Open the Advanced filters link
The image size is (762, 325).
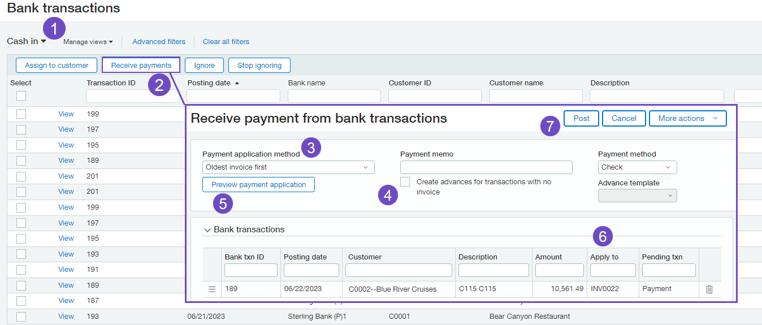click(x=159, y=42)
